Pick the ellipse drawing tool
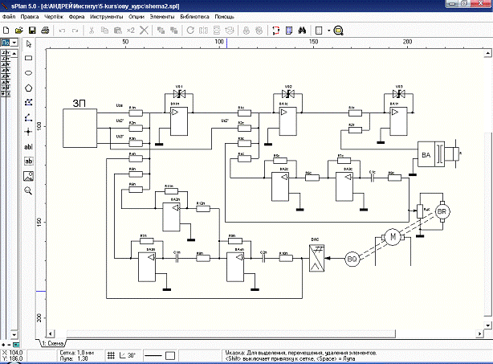This screenshot has height=364, width=493. click(x=29, y=73)
